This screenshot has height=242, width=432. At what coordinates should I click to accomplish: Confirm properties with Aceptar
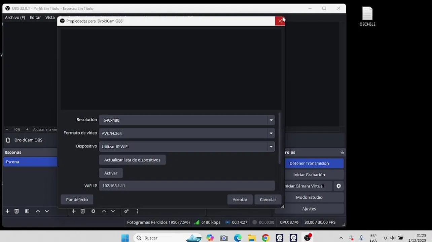point(240,199)
